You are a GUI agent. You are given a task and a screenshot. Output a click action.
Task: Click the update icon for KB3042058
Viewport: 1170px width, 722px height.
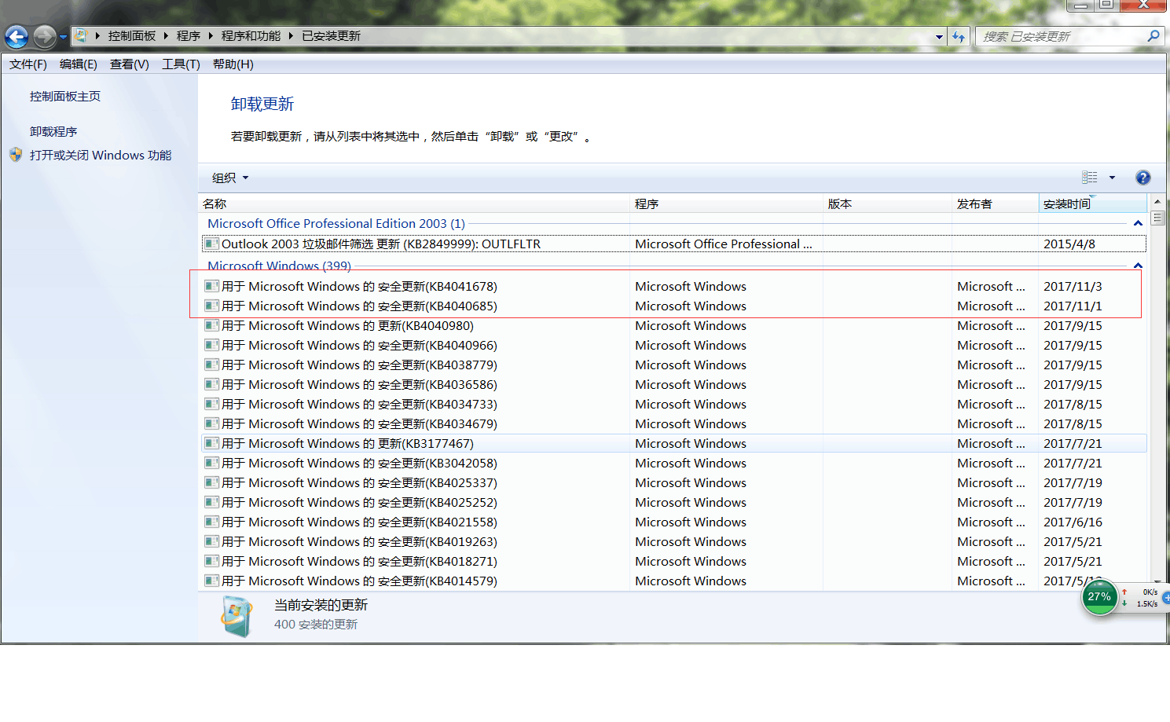pos(211,463)
